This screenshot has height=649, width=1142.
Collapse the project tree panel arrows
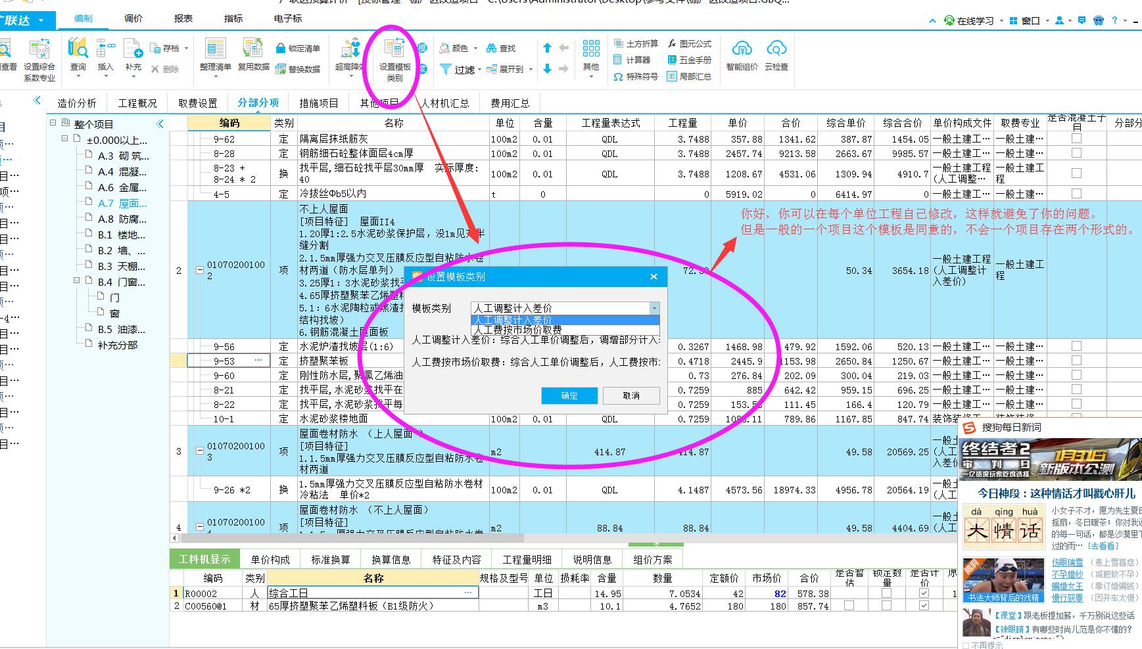(160, 123)
